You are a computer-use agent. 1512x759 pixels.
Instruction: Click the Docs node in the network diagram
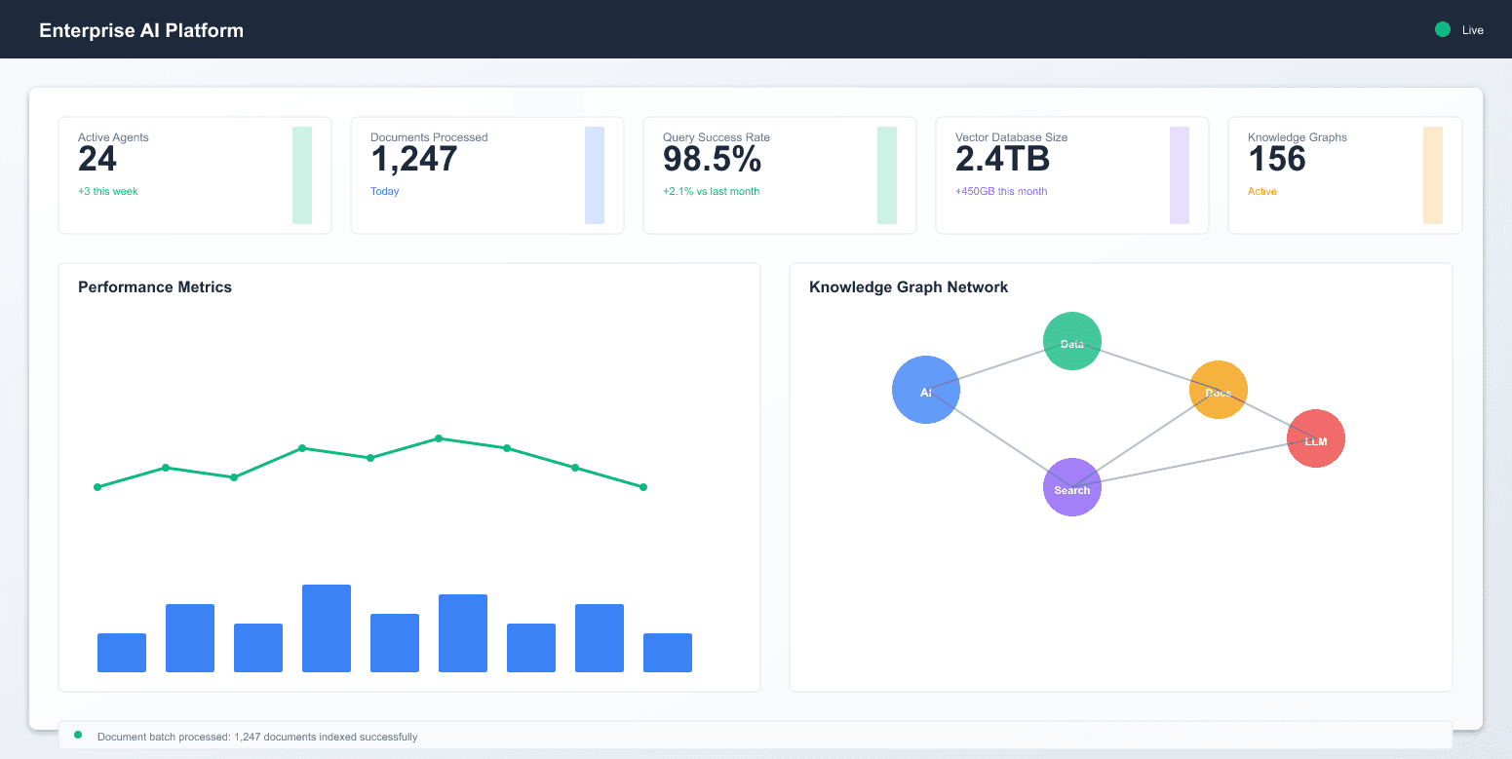pyautogui.click(x=1218, y=390)
